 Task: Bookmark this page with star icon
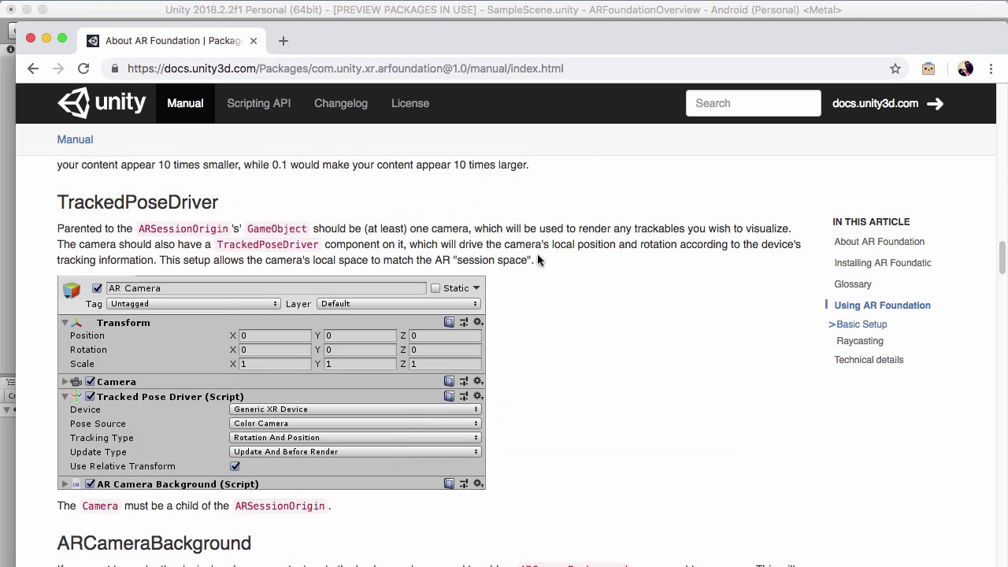[895, 69]
